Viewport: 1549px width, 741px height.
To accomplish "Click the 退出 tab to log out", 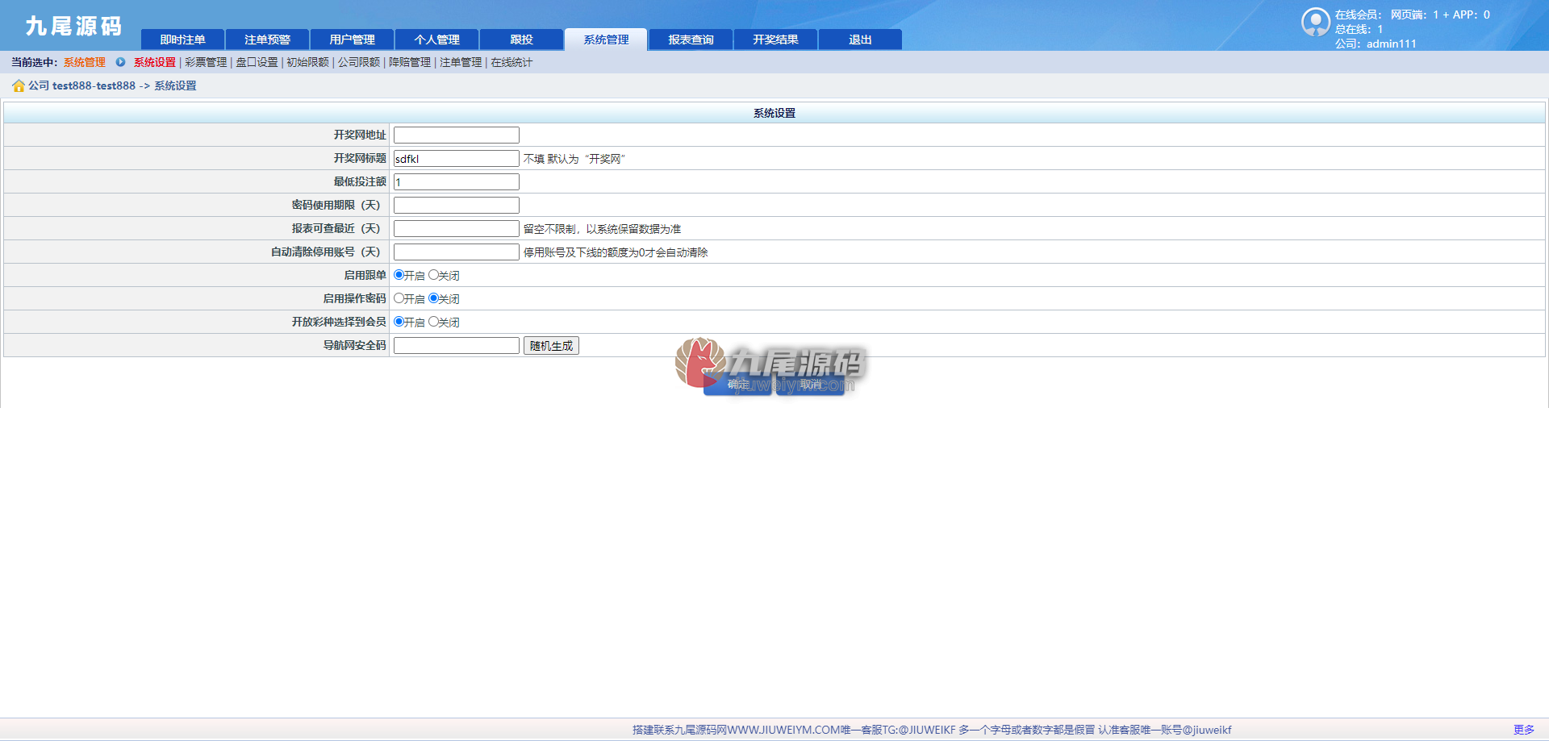I will point(860,40).
